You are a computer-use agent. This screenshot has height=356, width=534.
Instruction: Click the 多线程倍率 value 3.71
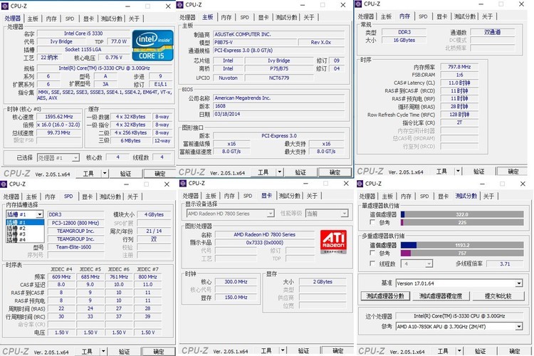505,263
